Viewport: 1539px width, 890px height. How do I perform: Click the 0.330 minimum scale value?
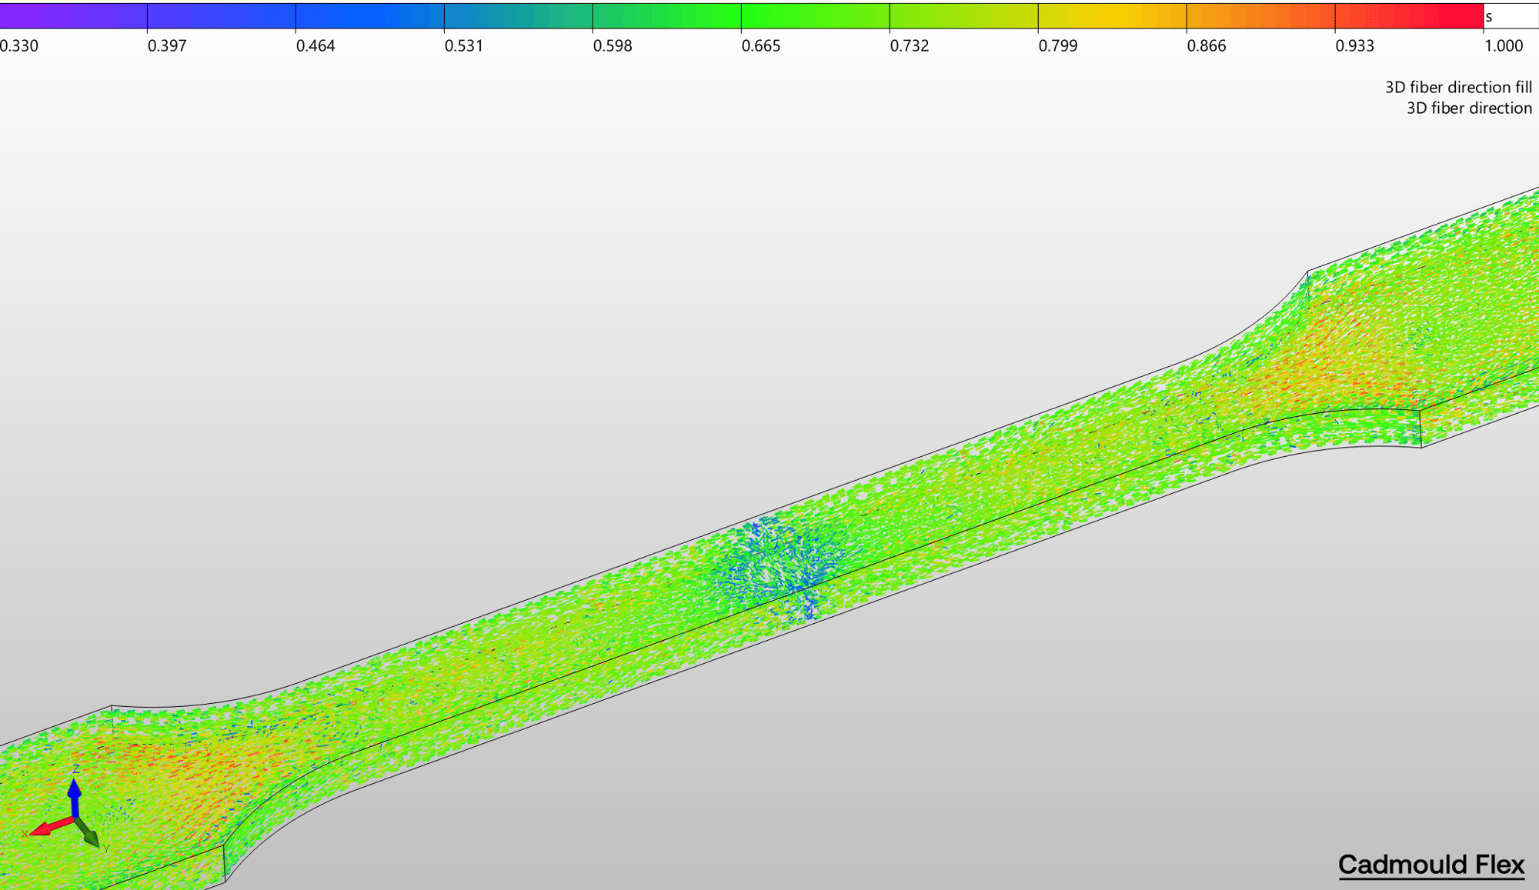click(x=19, y=46)
